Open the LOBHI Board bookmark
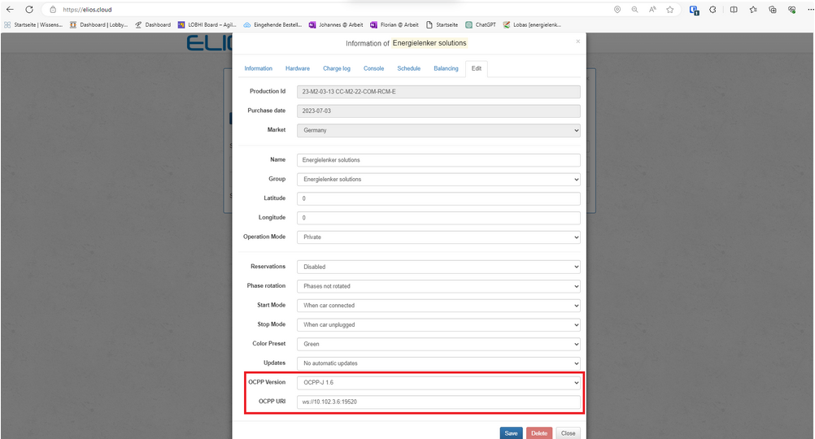This screenshot has width=815, height=439. 206,24
